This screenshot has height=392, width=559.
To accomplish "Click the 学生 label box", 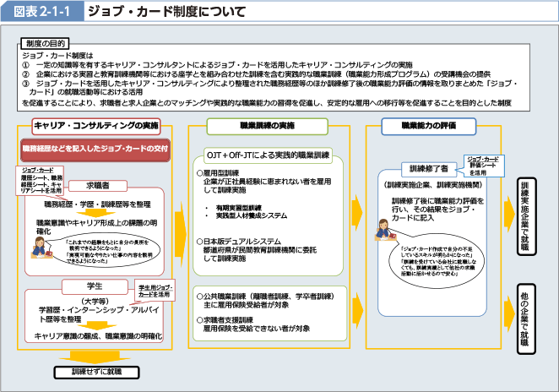I will click(95, 286).
